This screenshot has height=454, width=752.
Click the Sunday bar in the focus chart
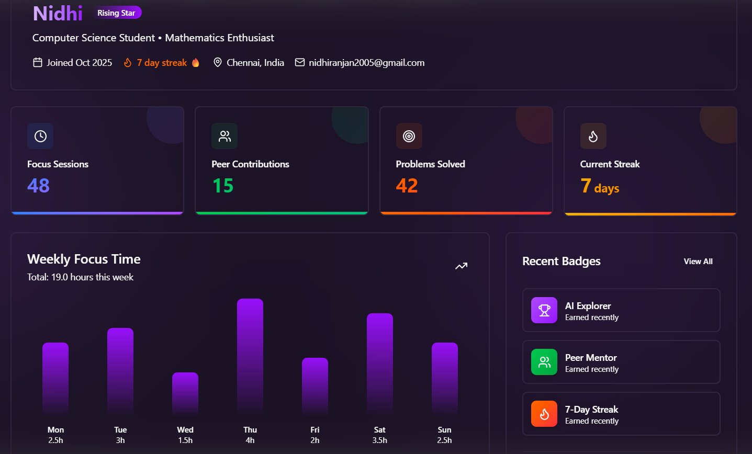click(x=445, y=379)
